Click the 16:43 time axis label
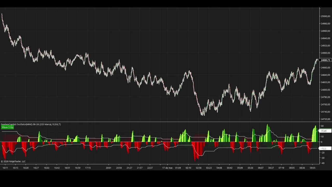The height and width of the screenshot is (187, 332). tap(57, 168)
